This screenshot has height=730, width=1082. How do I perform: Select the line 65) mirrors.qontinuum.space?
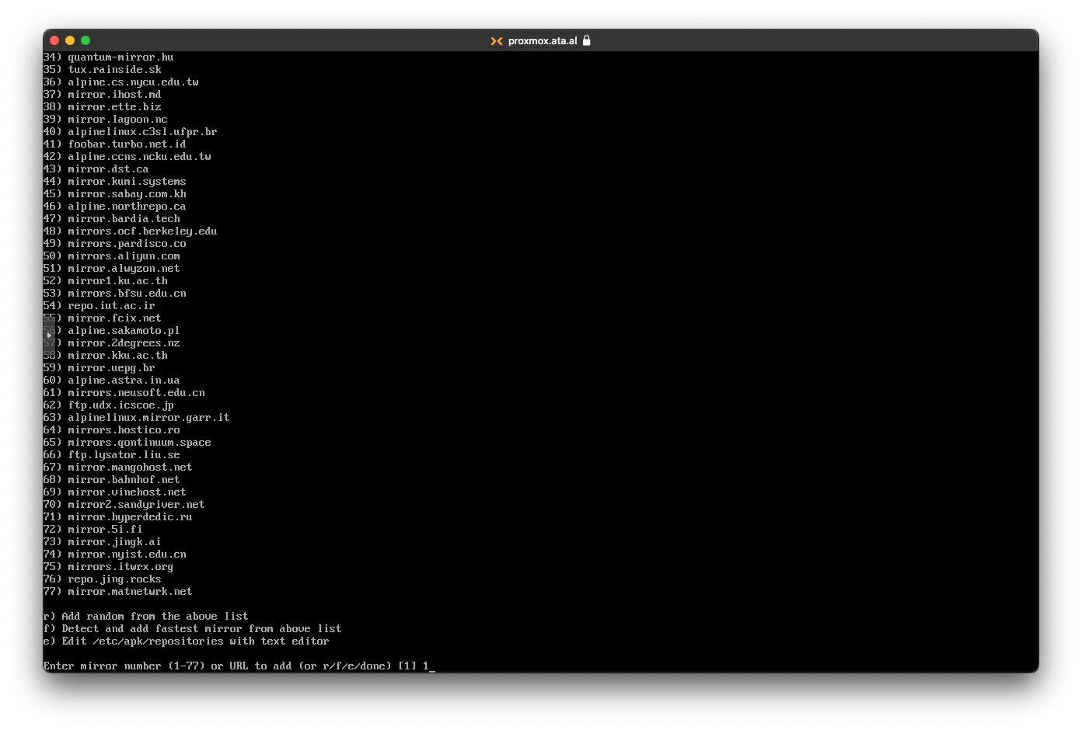coord(127,443)
